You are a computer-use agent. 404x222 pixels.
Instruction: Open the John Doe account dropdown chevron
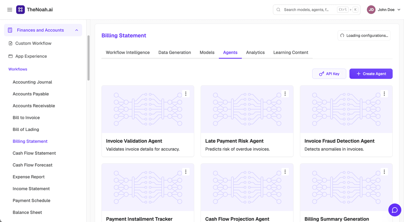[399, 10]
